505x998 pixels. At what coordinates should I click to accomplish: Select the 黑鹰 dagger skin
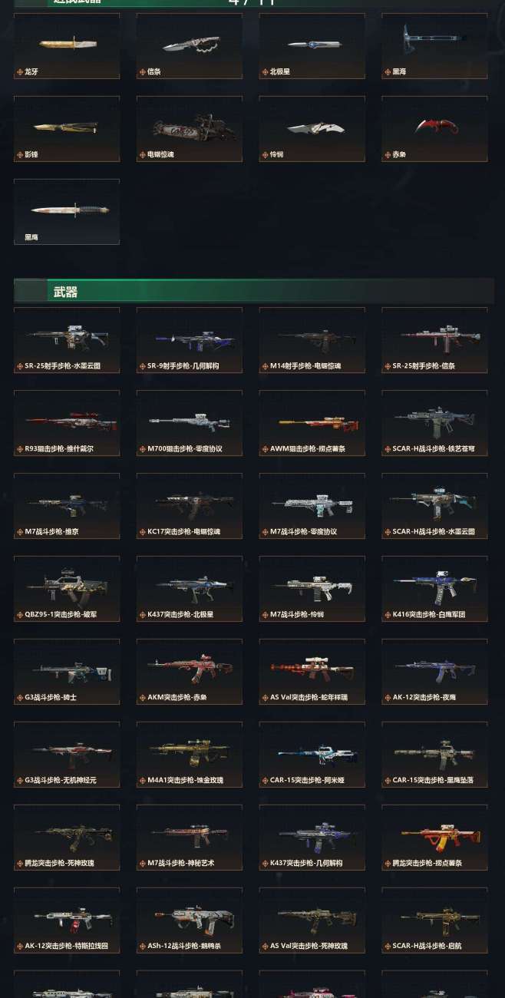(x=67, y=212)
